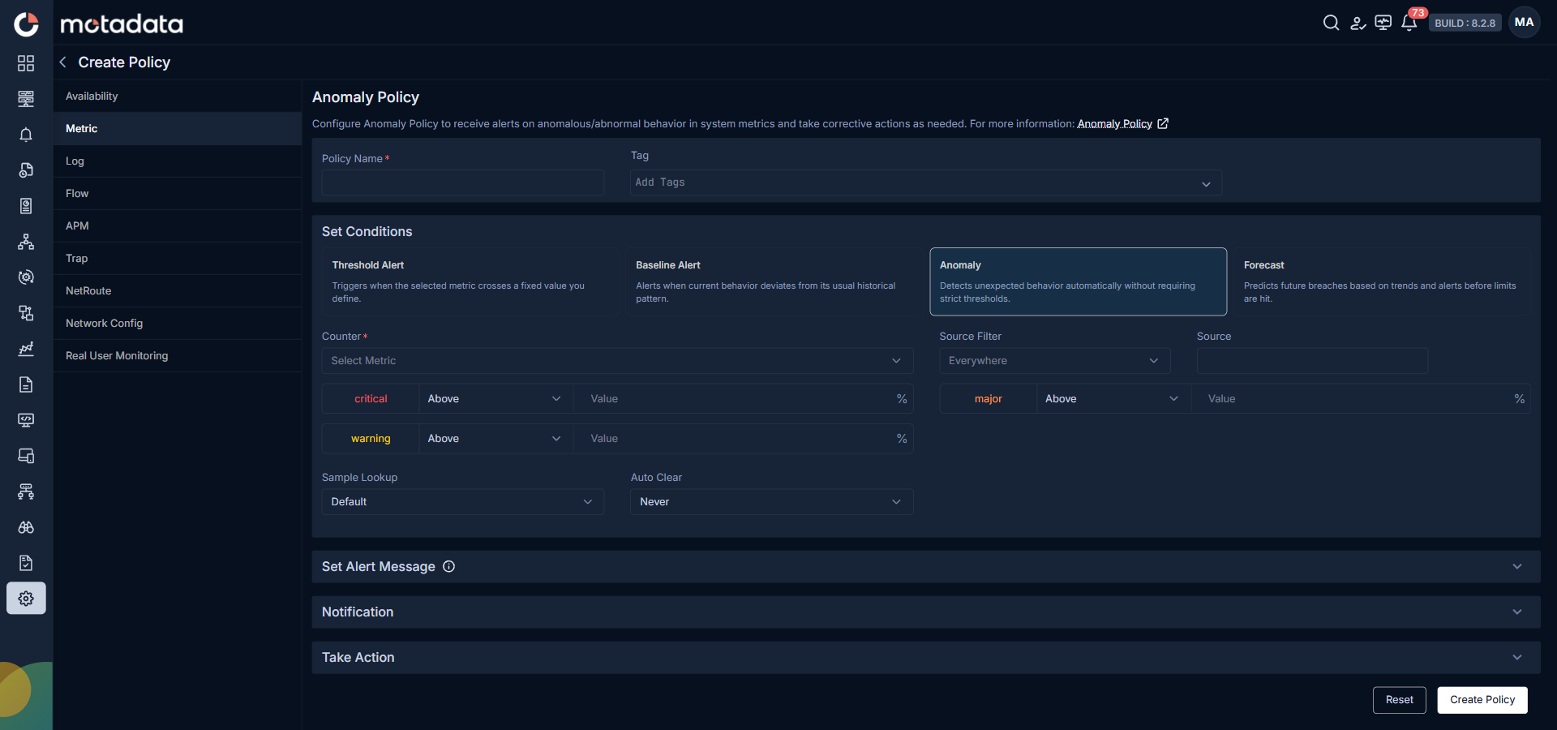Open the topology icon in left sidebar

click(x=26, y=242)
